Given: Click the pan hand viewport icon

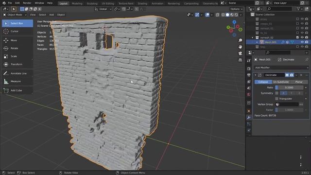Looking at the screenshot, I should tap(240, 47).
